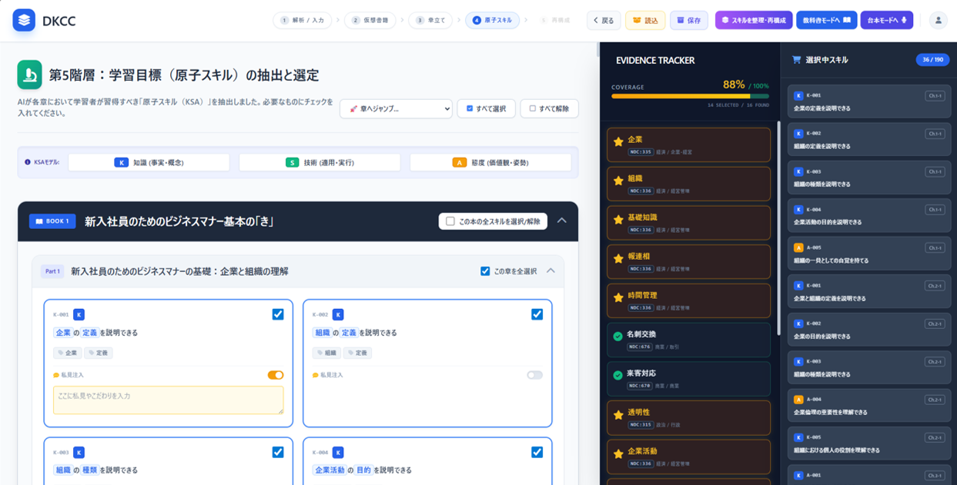957x485 pixels.
Task: Click the blue K badge on skill card K-003
Action: [79, 453]
